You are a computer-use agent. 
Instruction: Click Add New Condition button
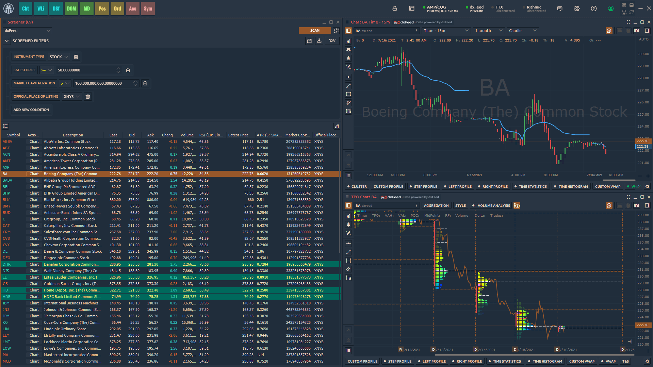(x=31, y=110)
